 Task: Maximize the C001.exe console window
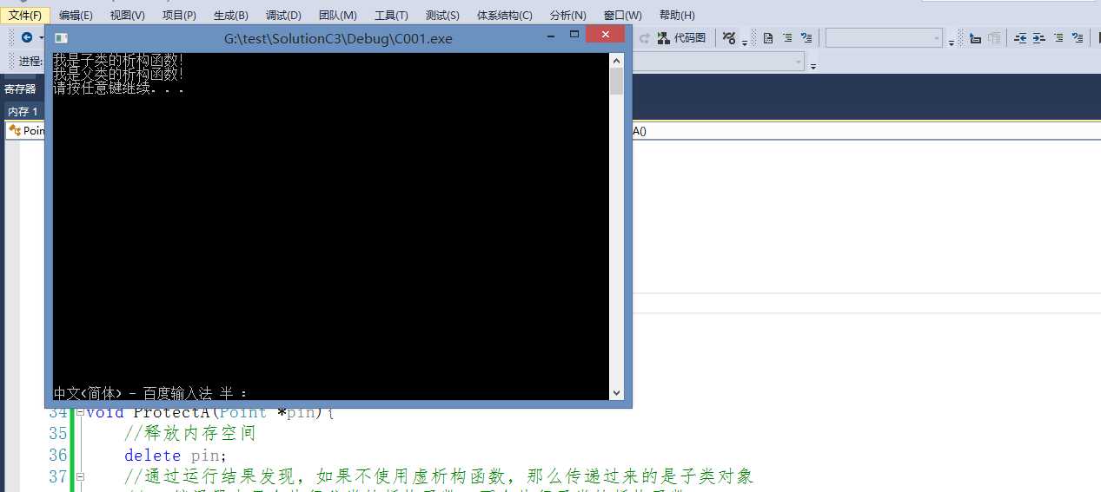tap(574, 35)
